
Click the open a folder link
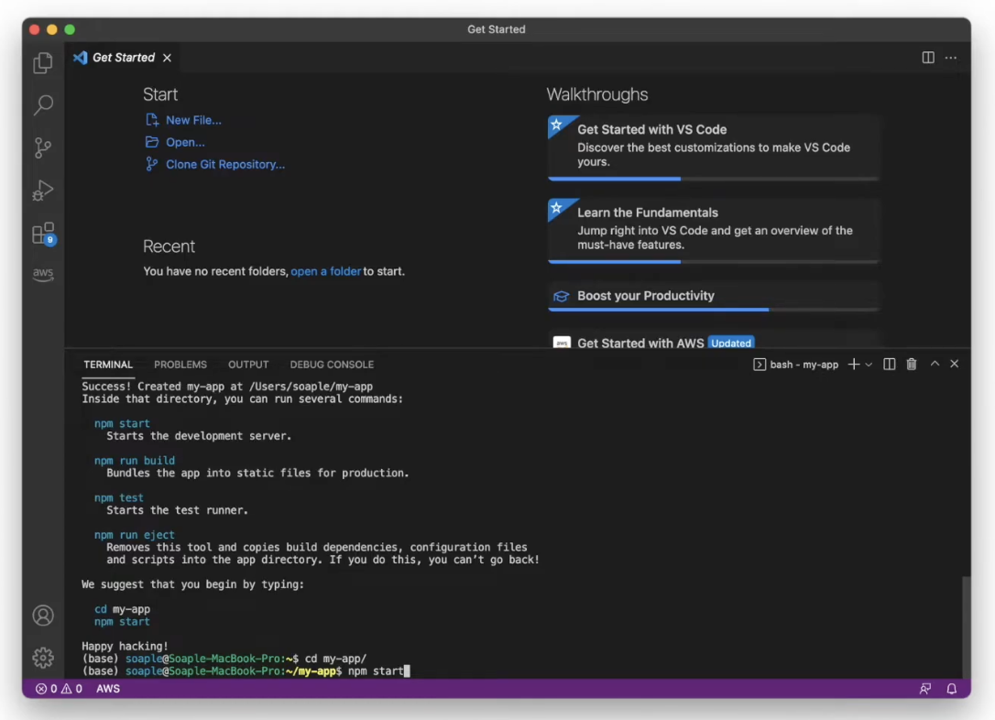(x=325, y=271)
